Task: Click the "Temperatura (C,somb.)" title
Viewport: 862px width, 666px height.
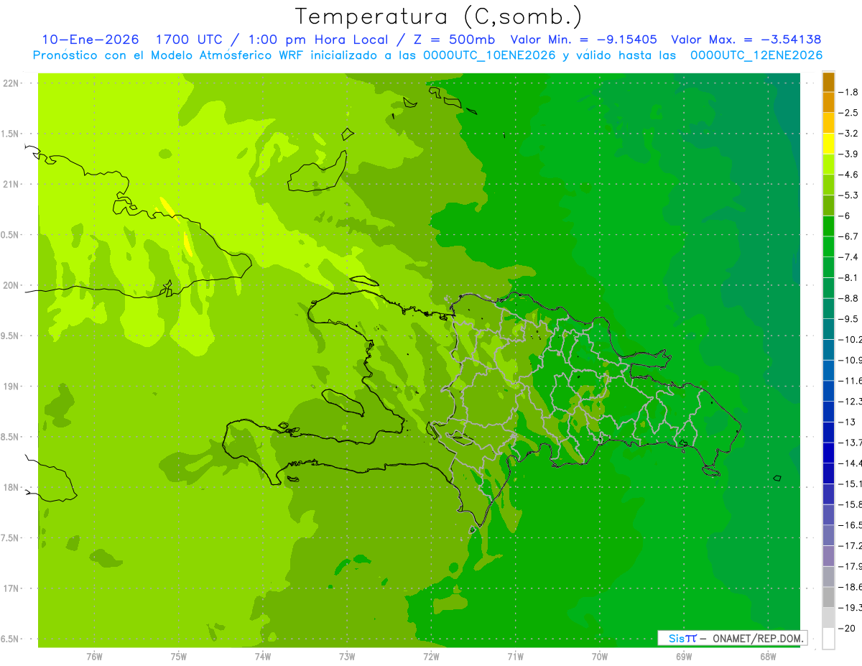Action: point(439,16)
